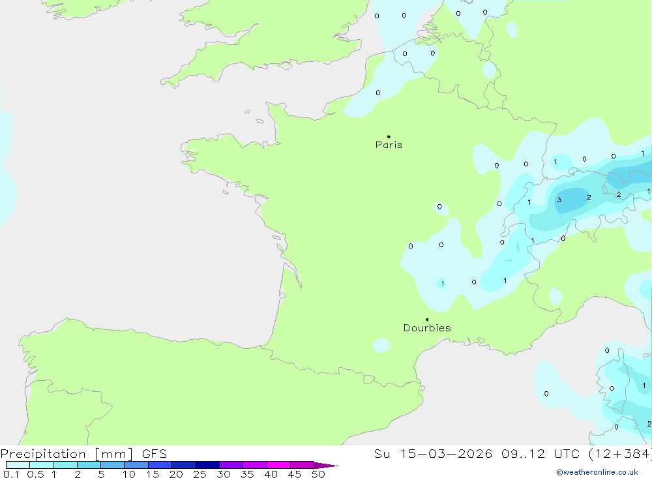This screenshot has width=652, height=478.
Task: Select legend swatch between 40 and 45
Action: (x=278, y=465)
